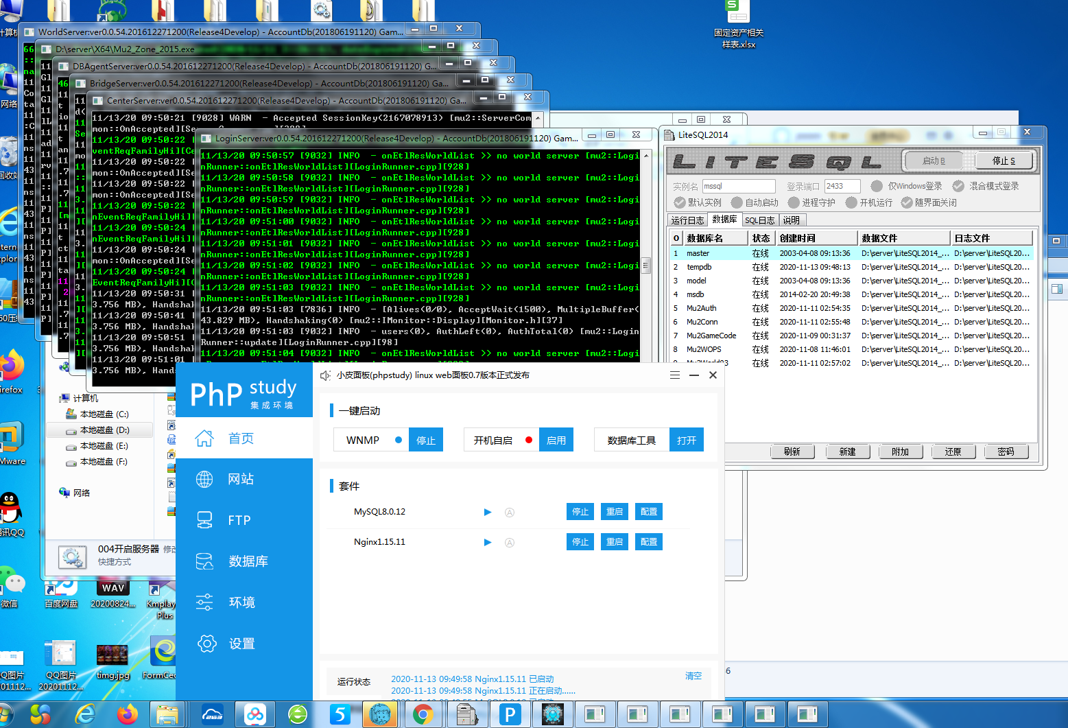Click 重启 for MySQL8.0.12
1068x728 pixels.
click(615, 512)
